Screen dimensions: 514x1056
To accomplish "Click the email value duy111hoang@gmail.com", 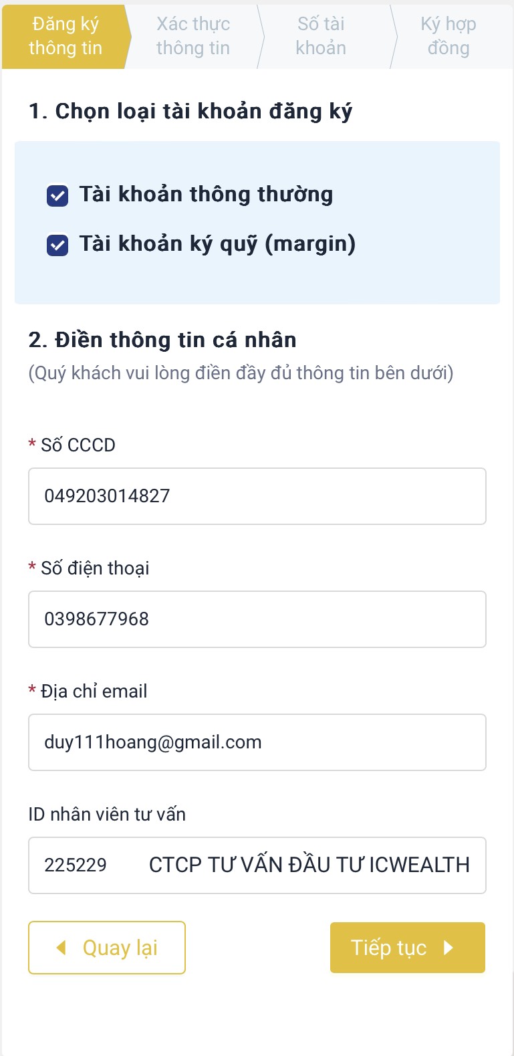I will (x=153, y=743).
